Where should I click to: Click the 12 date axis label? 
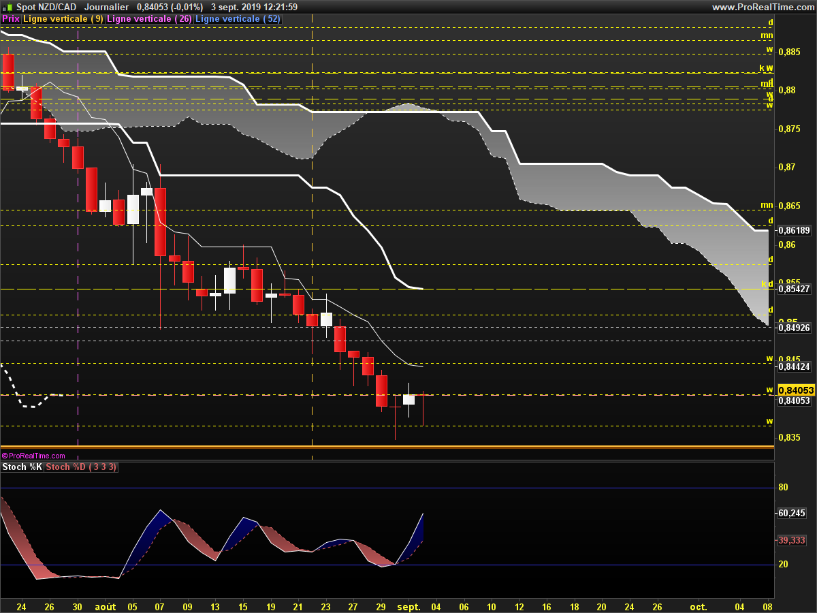519,606
